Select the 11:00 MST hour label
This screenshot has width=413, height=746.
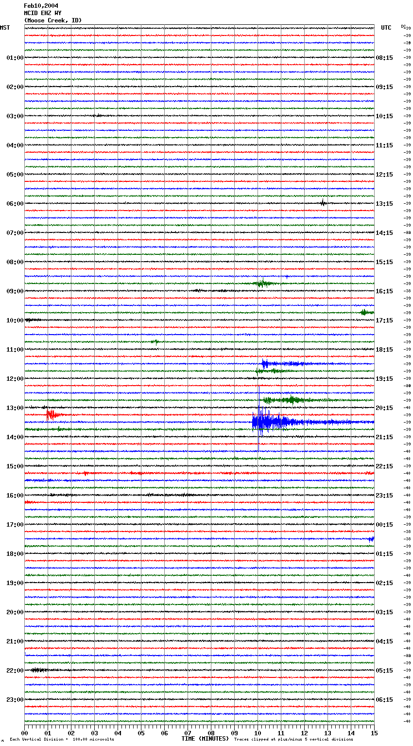[15, 350]
